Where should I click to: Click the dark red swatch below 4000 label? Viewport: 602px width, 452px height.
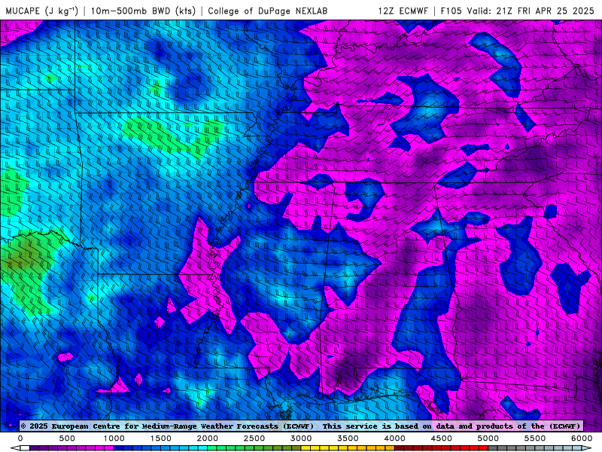400,448
